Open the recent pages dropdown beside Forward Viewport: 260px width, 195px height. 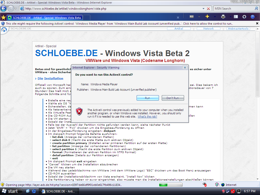(15, 8)
